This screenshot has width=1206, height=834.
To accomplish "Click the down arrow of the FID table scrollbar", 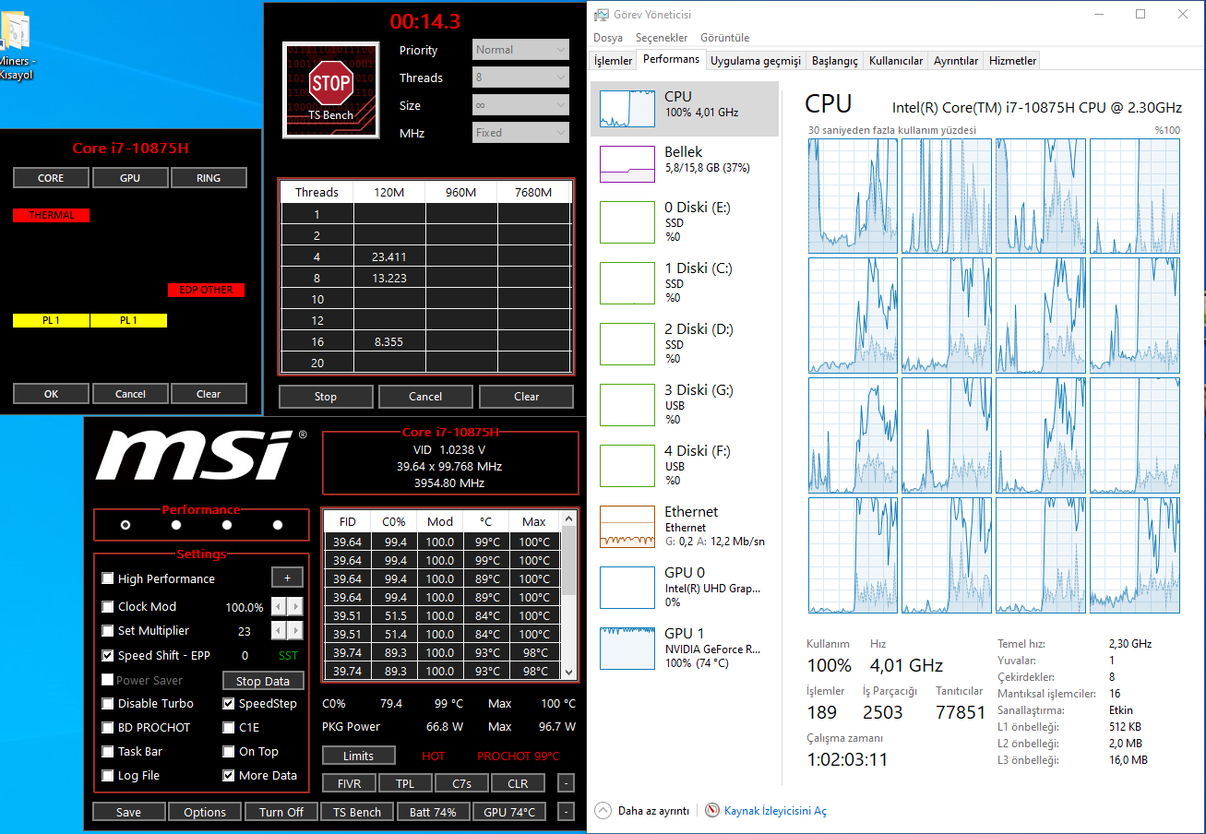I will point(568,673).
